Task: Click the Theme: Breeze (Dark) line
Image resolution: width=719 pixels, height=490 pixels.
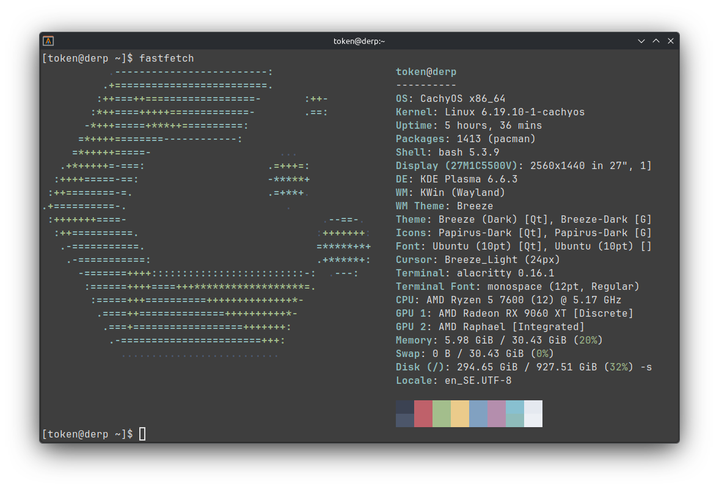Action: 524,219
